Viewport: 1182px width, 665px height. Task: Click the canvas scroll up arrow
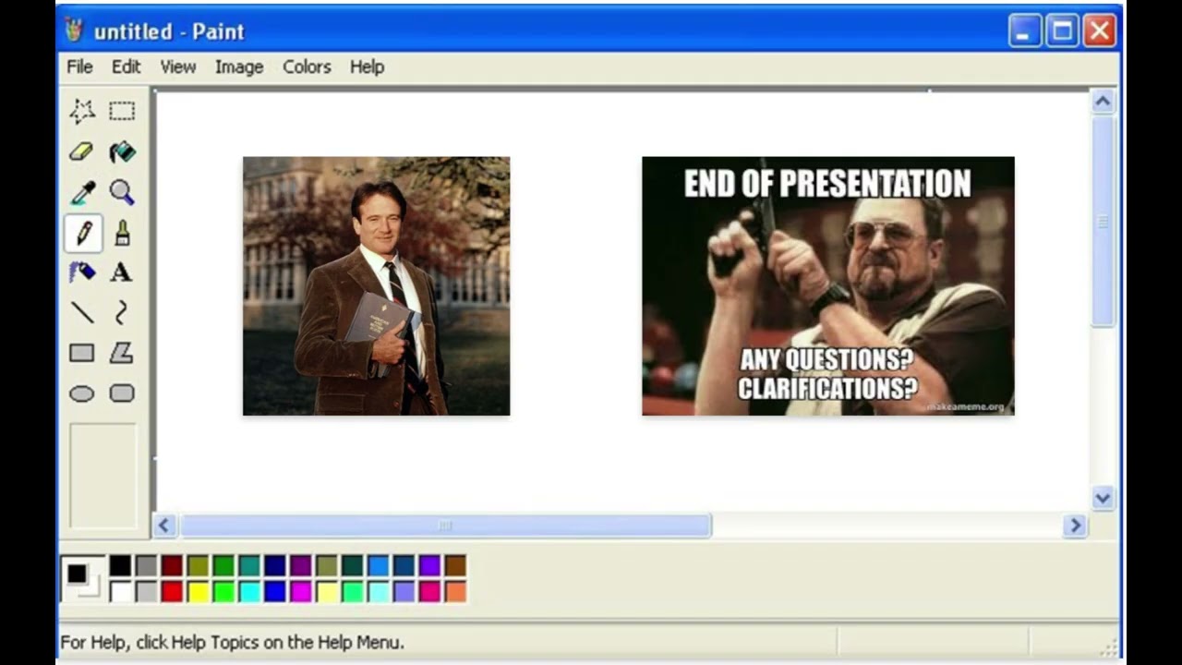1103,102
